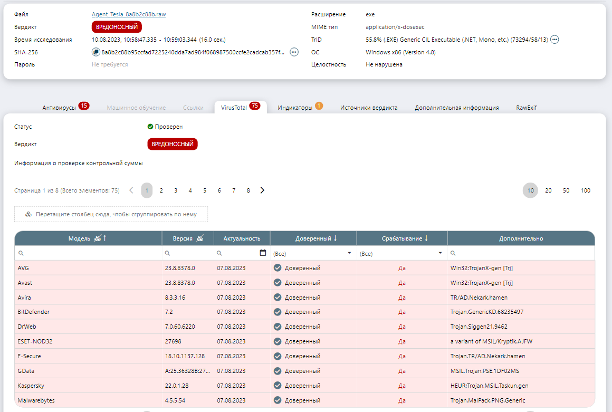Open the Agent_Tesla_8a8b2c88b.raw file link
Viewport: 612px width, 412px height.
pos(129,14)
